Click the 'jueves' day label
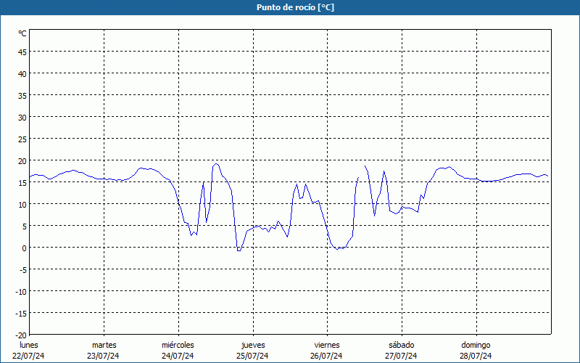 pos(253,345)
